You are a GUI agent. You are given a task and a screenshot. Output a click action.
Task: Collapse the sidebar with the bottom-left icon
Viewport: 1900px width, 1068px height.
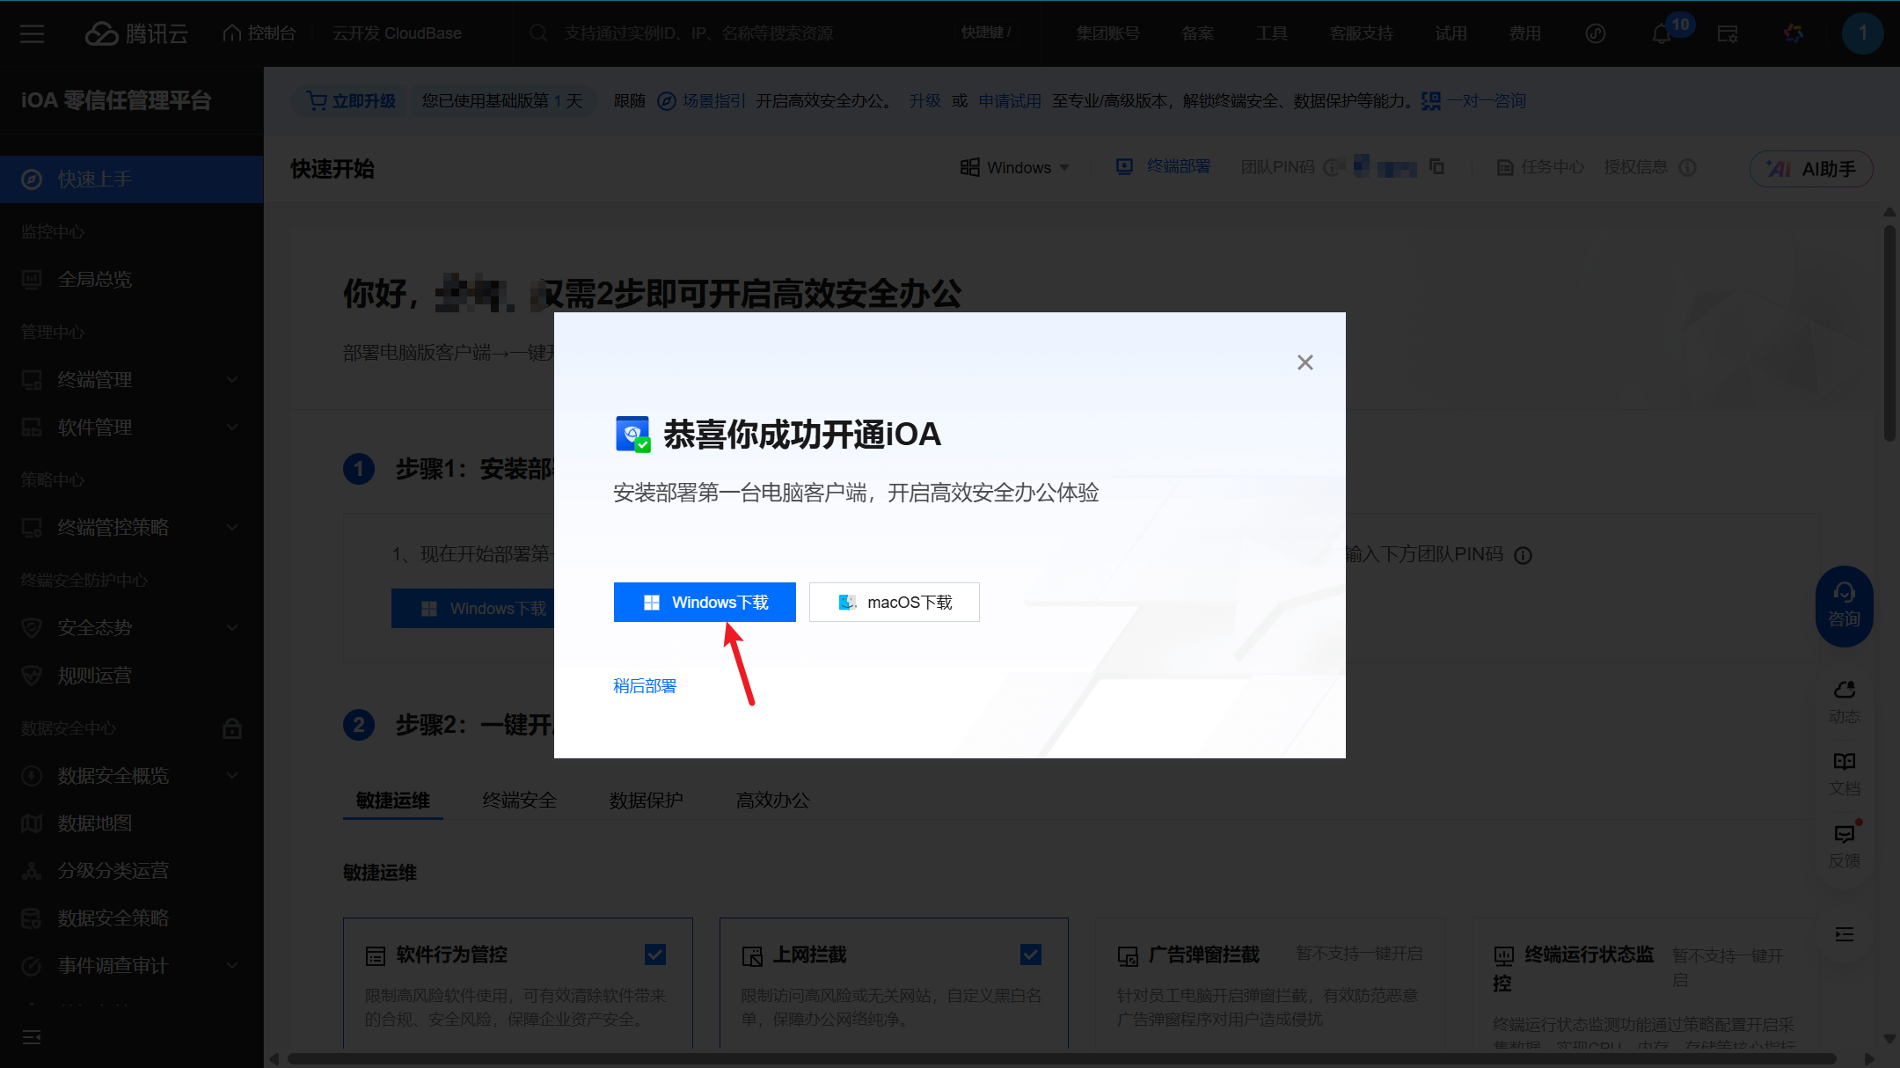click(32, 1037)
